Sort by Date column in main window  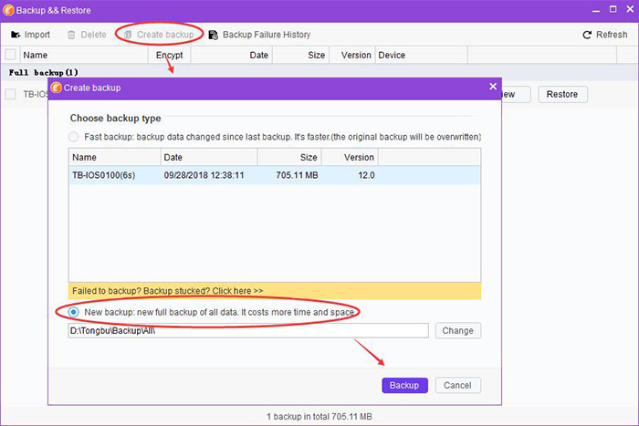pyautogui.click(x=232, y=55)
